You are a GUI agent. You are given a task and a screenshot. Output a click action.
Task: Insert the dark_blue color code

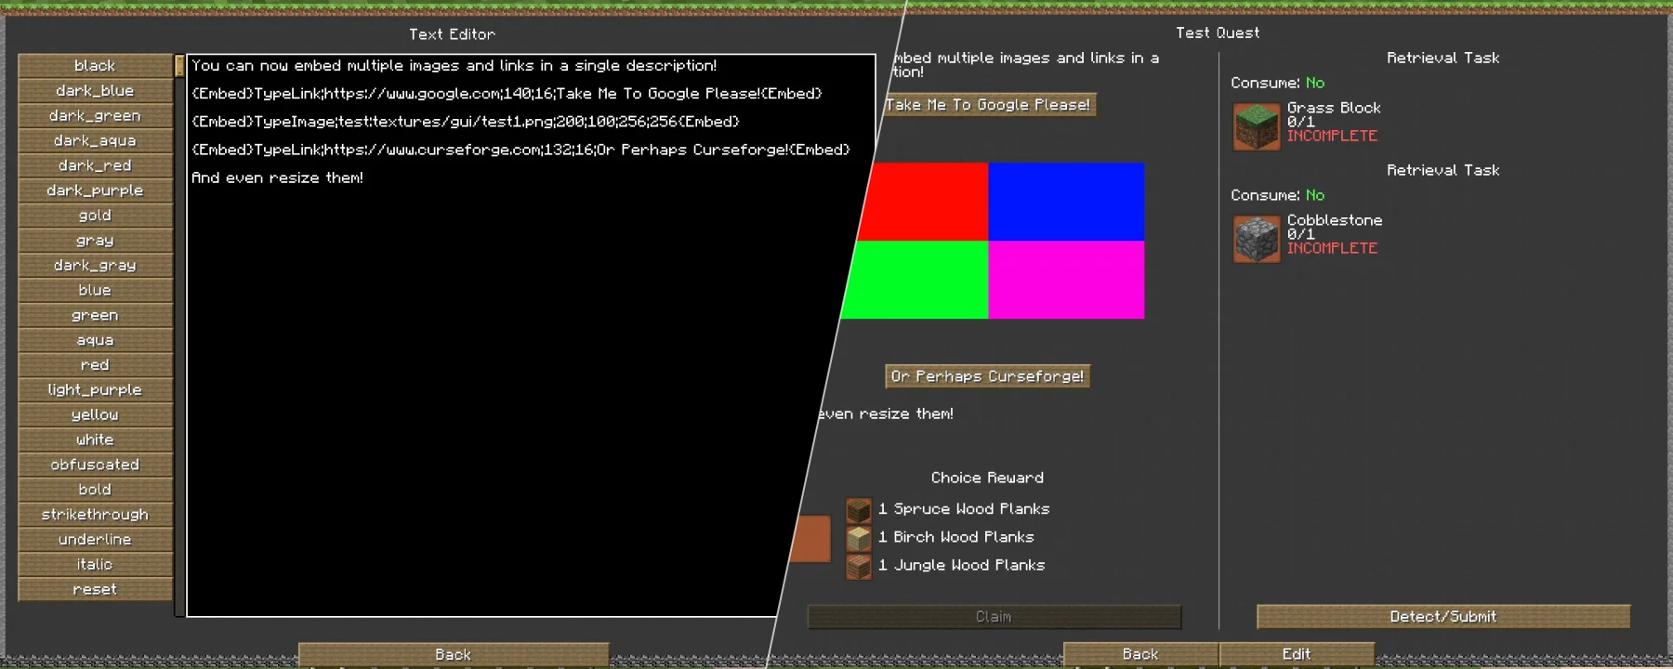pyautogui.click(x=96, y=91)
